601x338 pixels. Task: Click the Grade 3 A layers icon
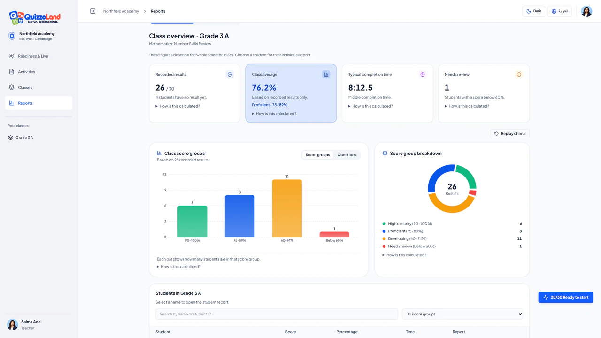(11, 138)
